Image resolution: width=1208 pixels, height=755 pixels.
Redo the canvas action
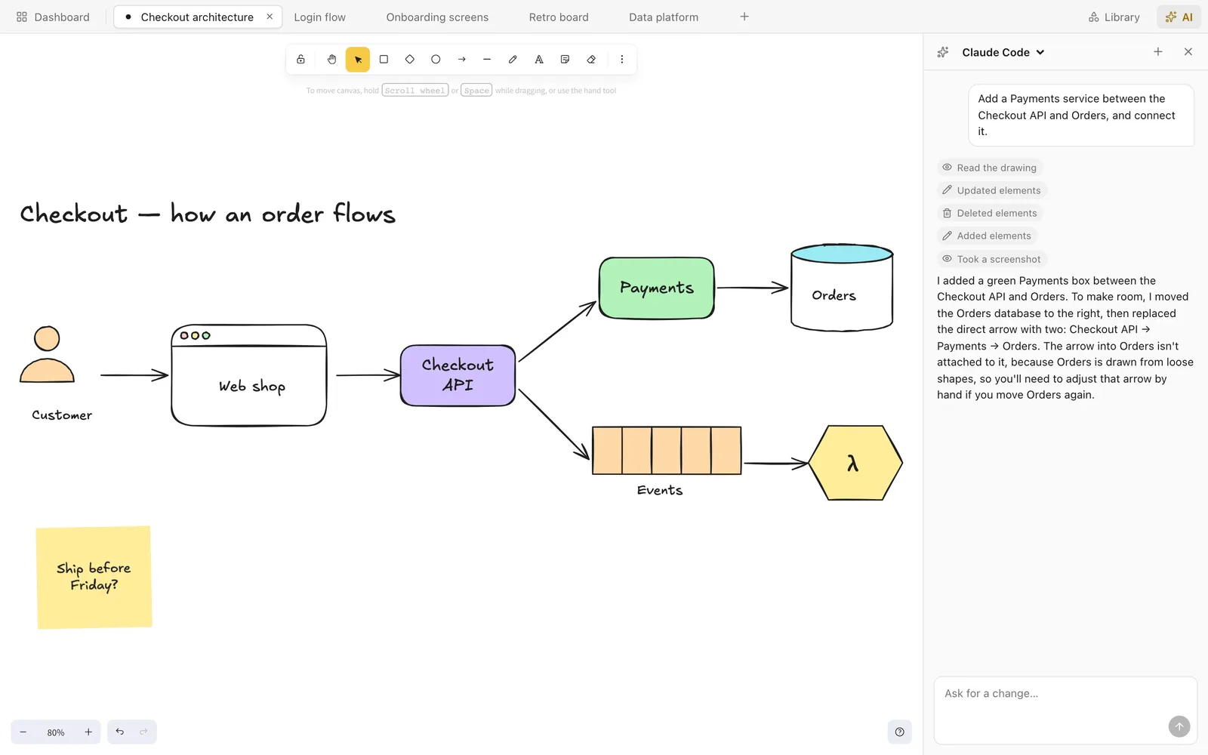pyautogui.click(x=143, y=732)
